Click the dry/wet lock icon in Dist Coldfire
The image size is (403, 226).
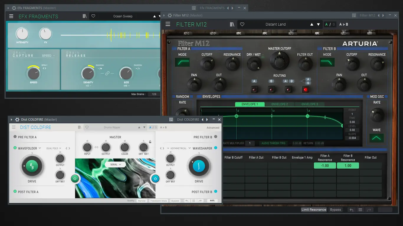coord(150,142)
